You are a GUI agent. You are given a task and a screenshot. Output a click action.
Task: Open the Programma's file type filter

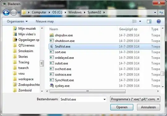(135, 99)
